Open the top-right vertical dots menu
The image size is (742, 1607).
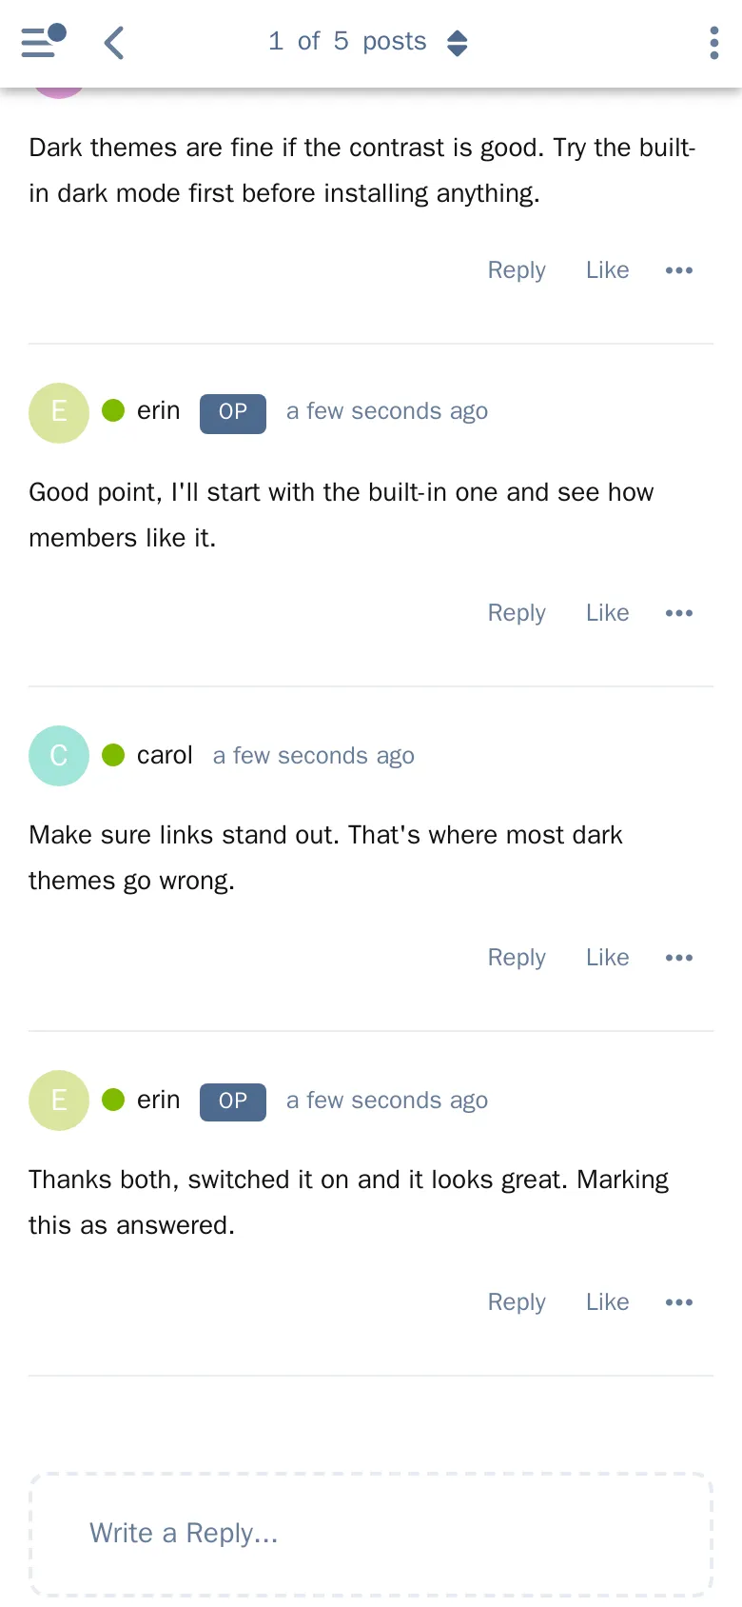pyautogui.click(x=714, y=43)
